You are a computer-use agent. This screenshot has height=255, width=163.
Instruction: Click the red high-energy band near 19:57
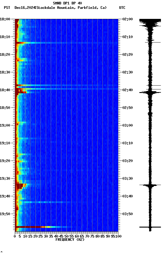coord(41,227)
